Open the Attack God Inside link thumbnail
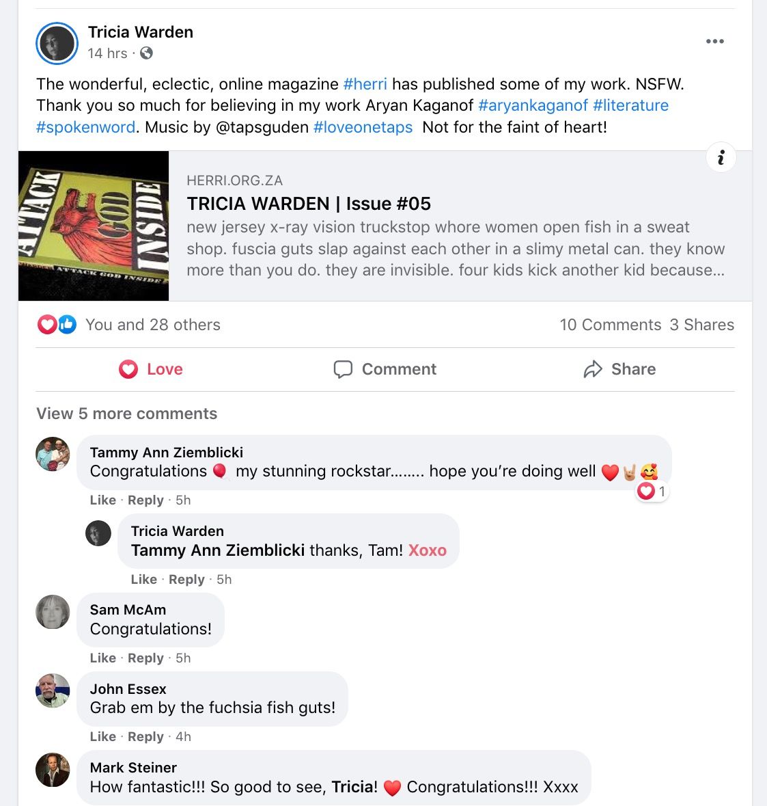This screenshot has width=767, height=806. point(94,226)
